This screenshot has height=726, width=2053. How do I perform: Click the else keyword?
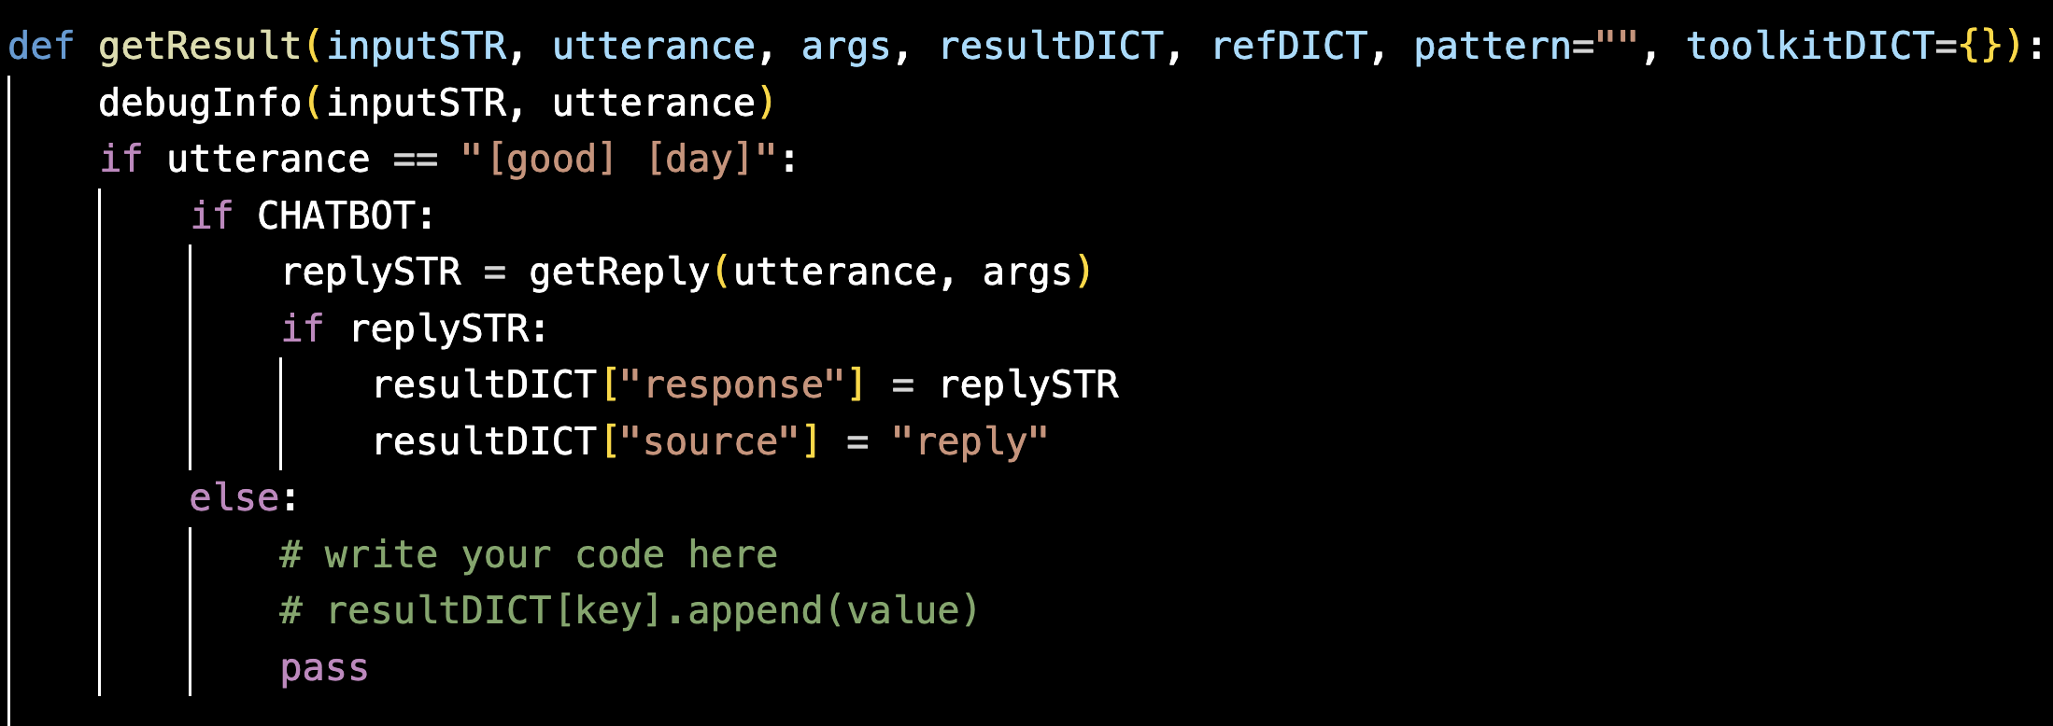(x=234, y=498)
